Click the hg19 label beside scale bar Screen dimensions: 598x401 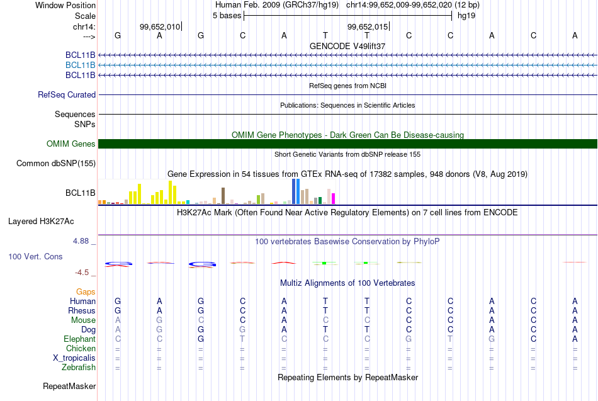pyautogui.click(x=466, y=16)
